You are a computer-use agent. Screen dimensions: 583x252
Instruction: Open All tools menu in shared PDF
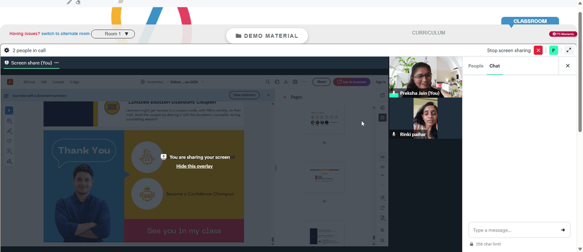pyautogui.click(x=29, y=82)
